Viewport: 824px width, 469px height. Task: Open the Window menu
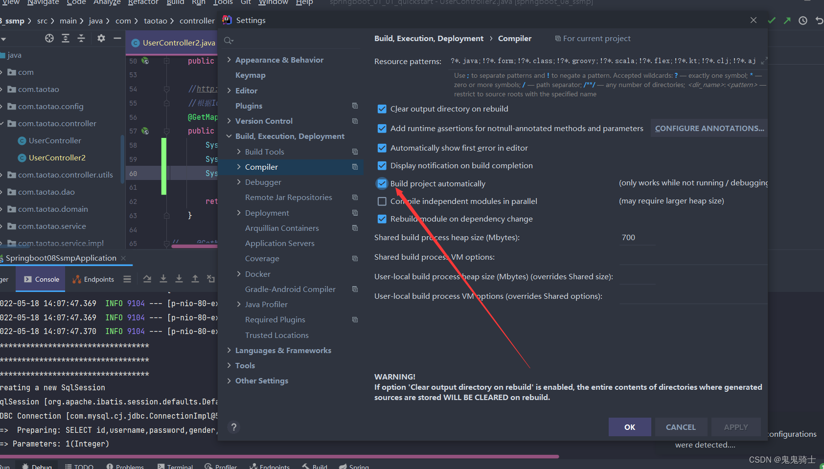click(x=274, y=2)
